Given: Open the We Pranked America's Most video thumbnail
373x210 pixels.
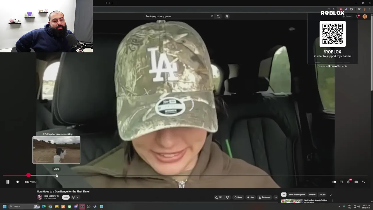Looking at the screenshot, I should click(x=292, y=201).
